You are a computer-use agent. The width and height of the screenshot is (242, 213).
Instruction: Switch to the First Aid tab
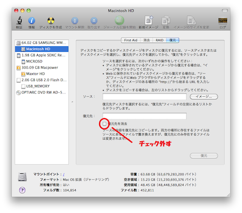[131, 40]
